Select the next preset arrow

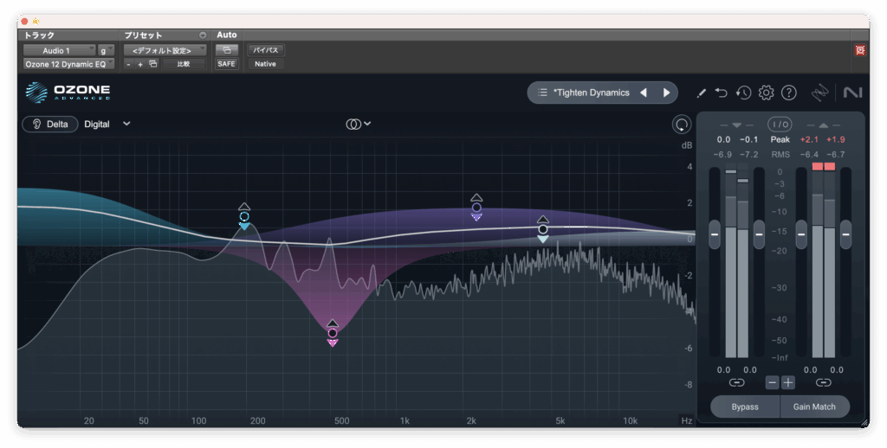pos(666,93)
